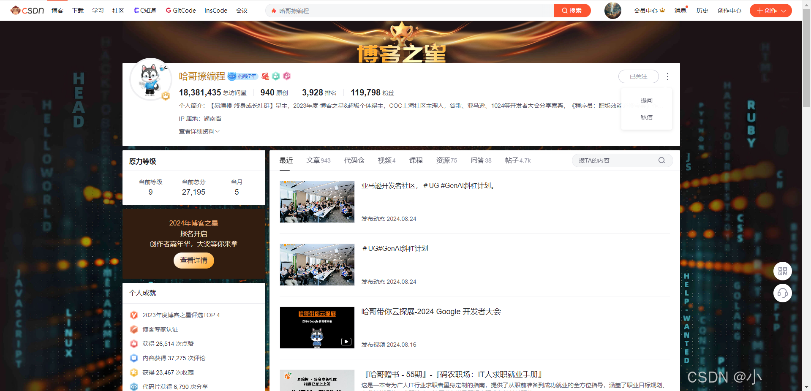Open the customer service headset button
811x391 pixels.
click(782, 293)
